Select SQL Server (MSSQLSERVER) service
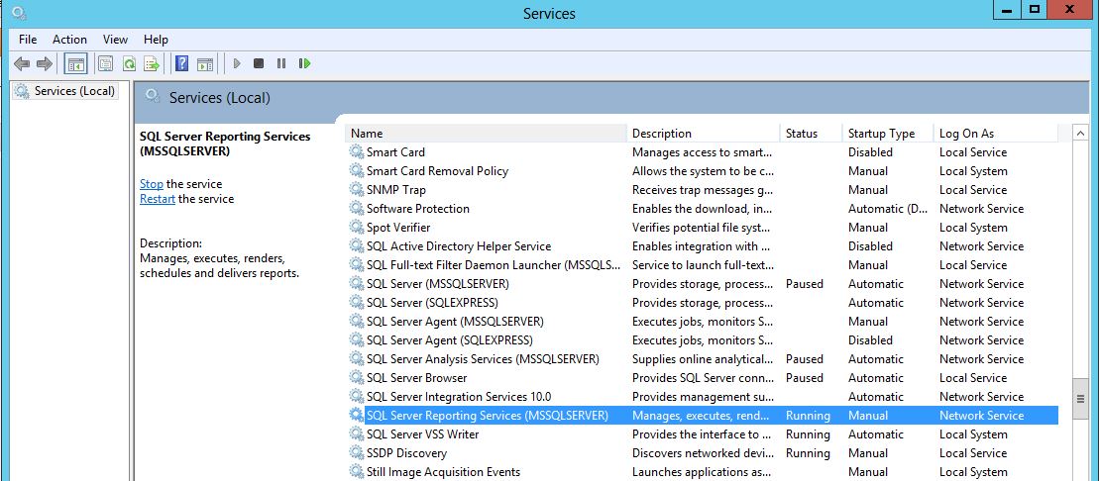 703,284
